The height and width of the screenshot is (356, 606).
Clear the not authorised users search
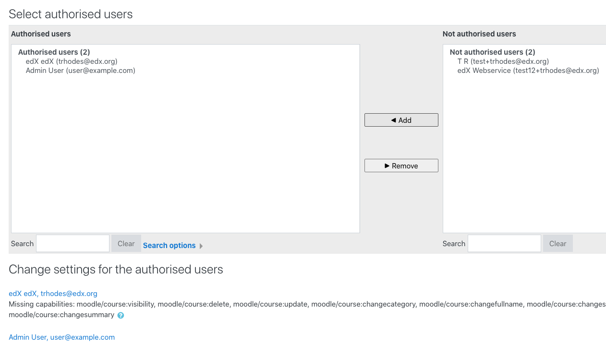(558, 243)
